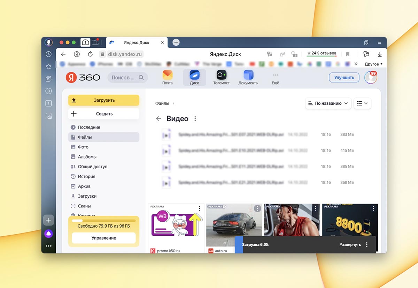The width and height of the screenshot is (418, 288).
Task: Open Ещё more services menu
Action: coord(276,77)
